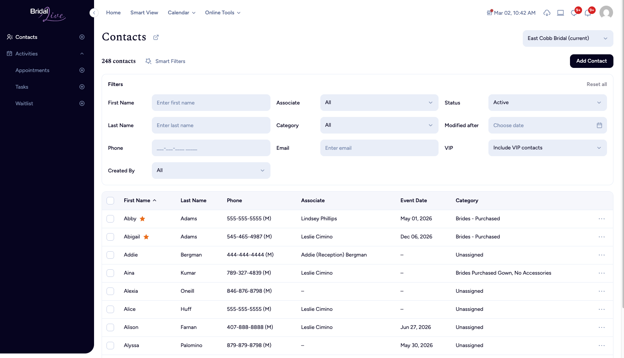Image resolution: width=624 pixels, height=358 pixels.
Task: Click the Add Contact button
Action: point(592,61)
